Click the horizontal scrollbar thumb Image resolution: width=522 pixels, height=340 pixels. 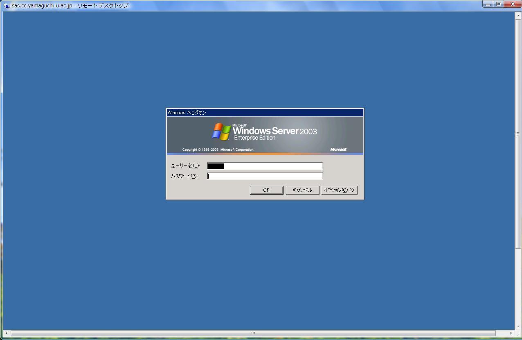point(253,333)
